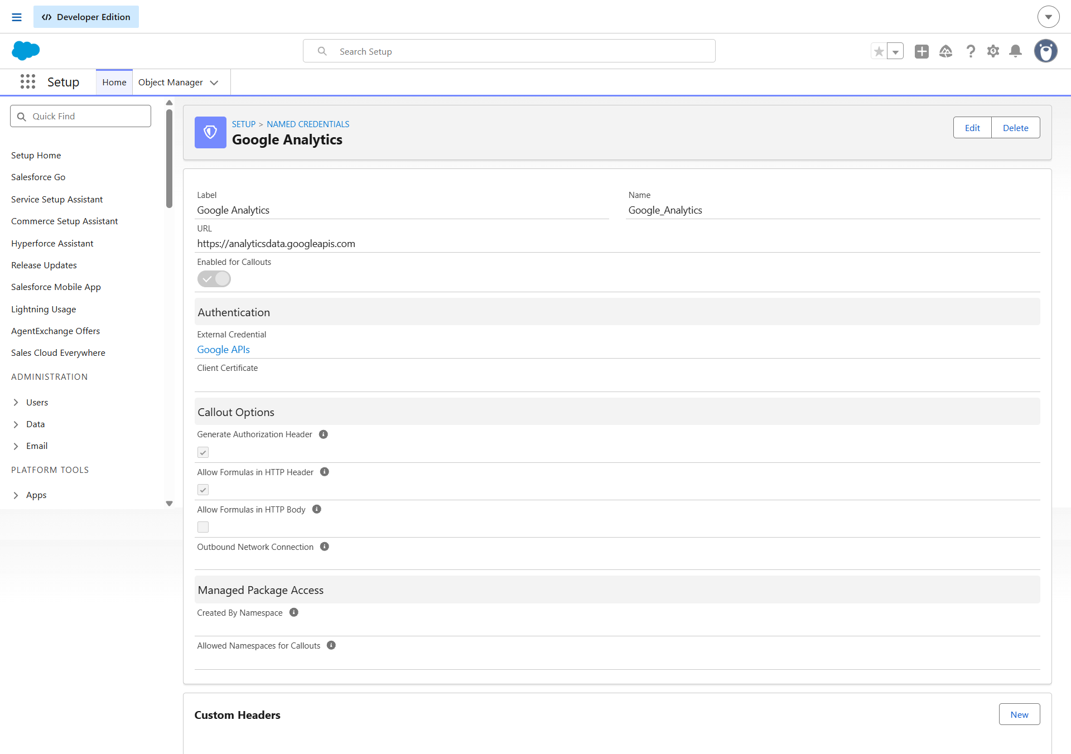1071x754 pixels.
Task: Open AgentExchange Offers in the sidebar
Action: (x=56, y=331)
